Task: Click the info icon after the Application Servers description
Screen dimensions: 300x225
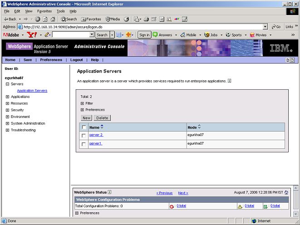Action: (x=229, y=81)
